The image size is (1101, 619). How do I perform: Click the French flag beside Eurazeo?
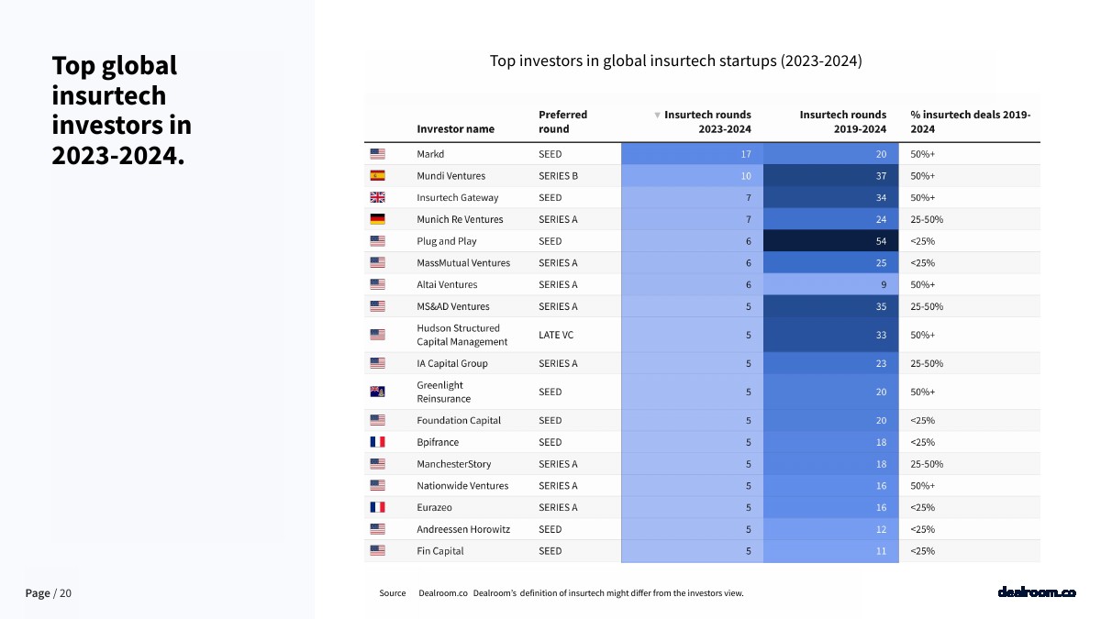click(377, 507)
